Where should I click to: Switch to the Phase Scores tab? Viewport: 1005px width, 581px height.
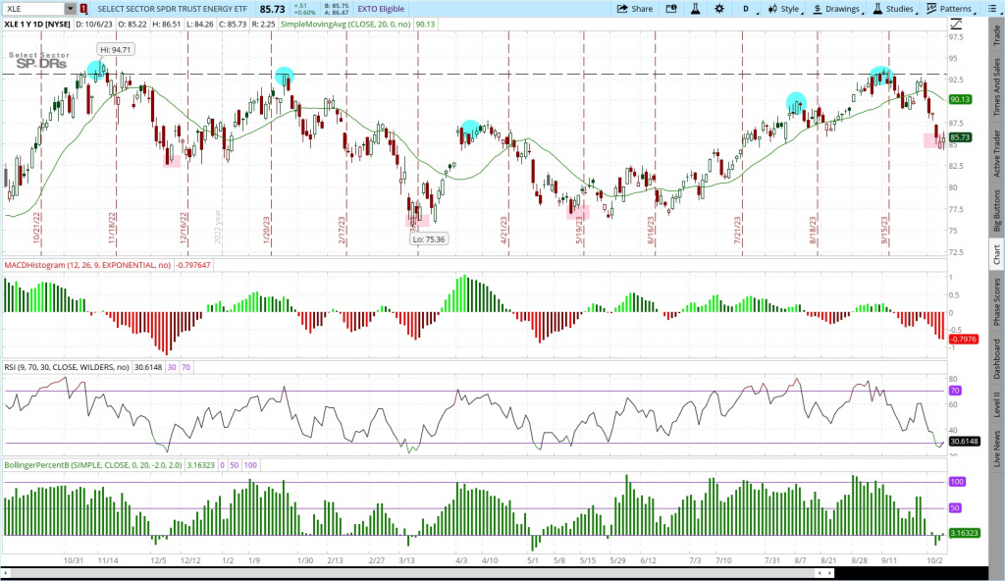(x=997, y=301)
